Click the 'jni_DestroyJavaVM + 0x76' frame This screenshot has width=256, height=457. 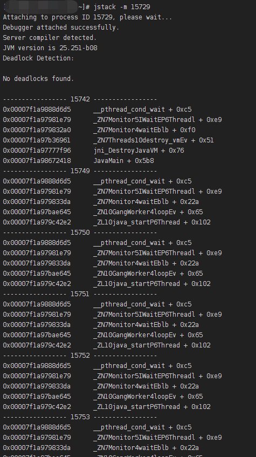point(139,151)
